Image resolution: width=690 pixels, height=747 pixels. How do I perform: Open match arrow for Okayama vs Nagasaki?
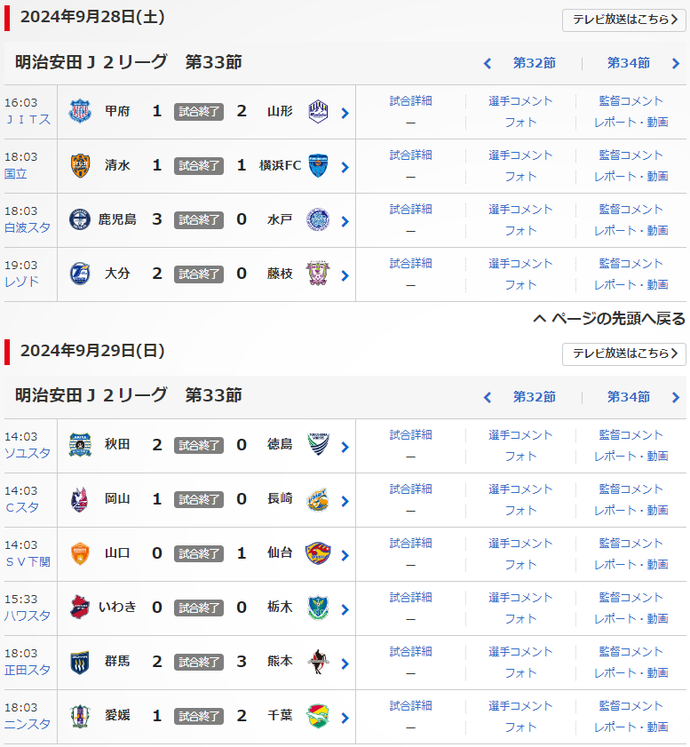pyautogui.click(x=345, y=501)
